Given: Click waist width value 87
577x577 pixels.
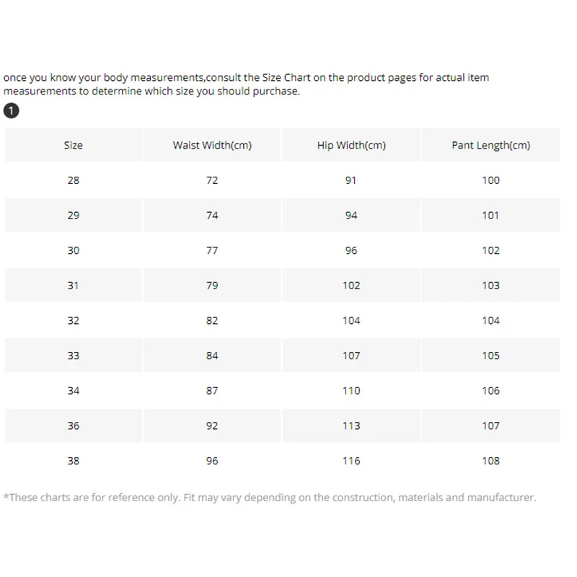Looking at the screenshot, I should coord(212,391).
